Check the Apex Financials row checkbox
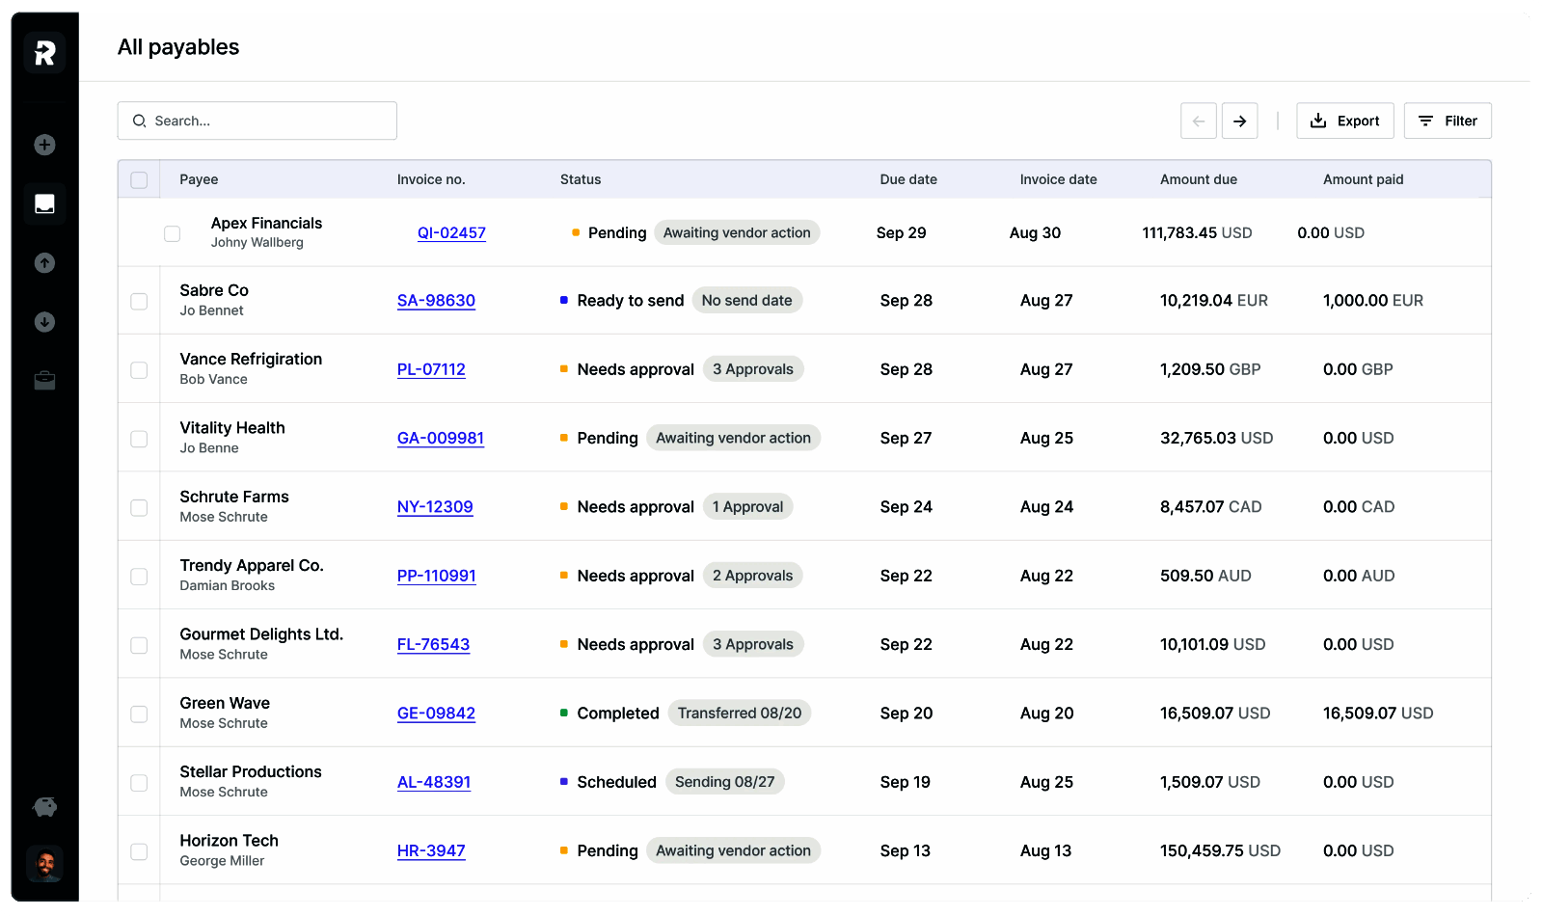Image resolution: width=1543 pixels, height=916 pixels. pyautogui.click(x=172, y=233)
